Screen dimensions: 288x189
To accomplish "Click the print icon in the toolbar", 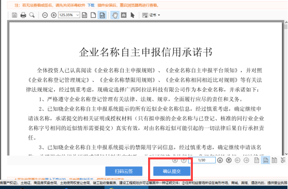I will (23, 15).
